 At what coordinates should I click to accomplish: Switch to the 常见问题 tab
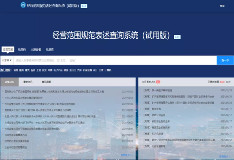pyautogui.click(x=46, y=82)
